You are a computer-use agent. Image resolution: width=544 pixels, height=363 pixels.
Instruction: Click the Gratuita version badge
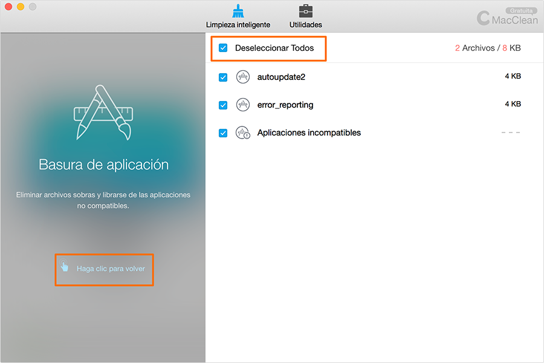click(x=521, y=10)
